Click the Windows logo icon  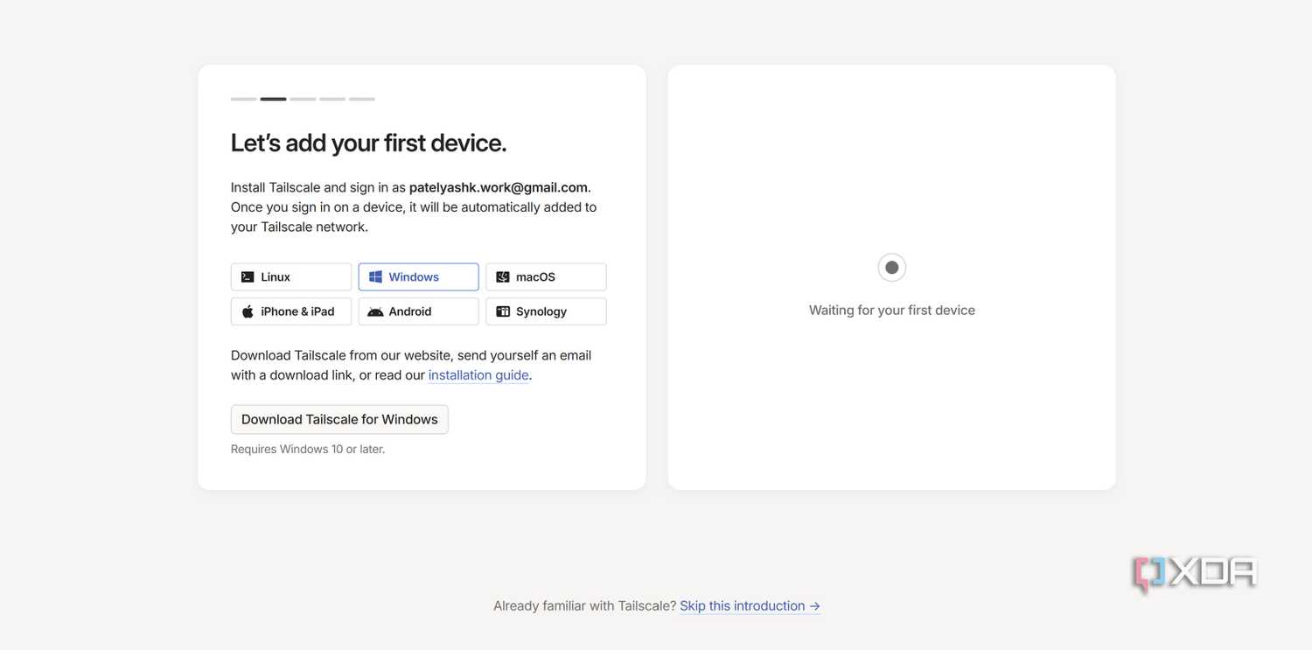point(375,277)
